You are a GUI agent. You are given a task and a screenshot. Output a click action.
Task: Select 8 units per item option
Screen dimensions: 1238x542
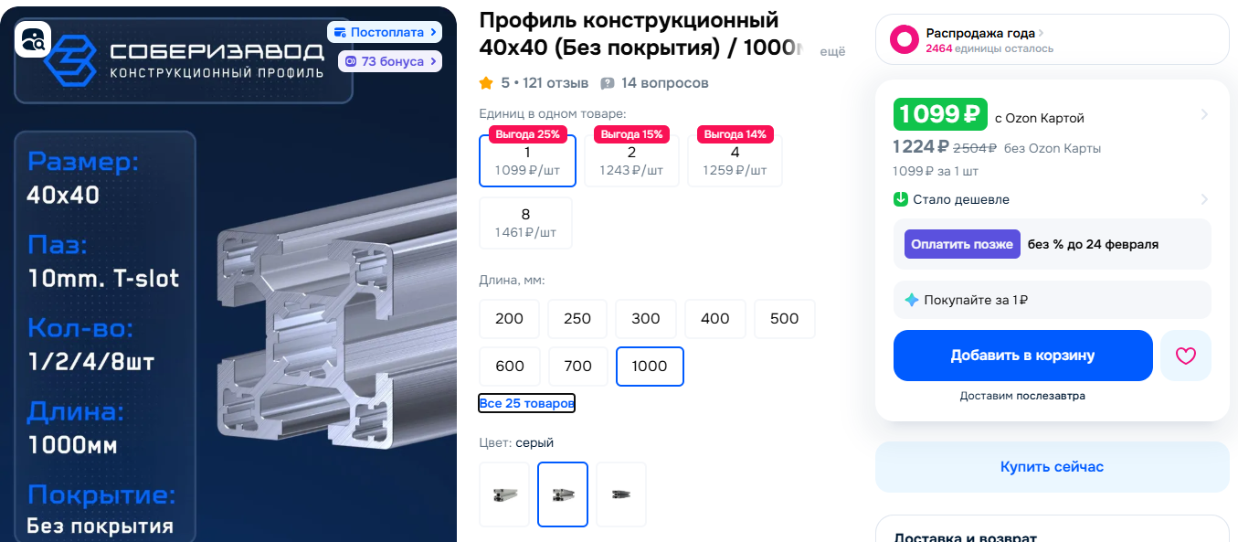coord(525,223)
